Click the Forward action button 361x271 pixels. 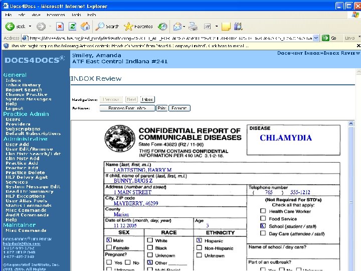pos(179,108)
